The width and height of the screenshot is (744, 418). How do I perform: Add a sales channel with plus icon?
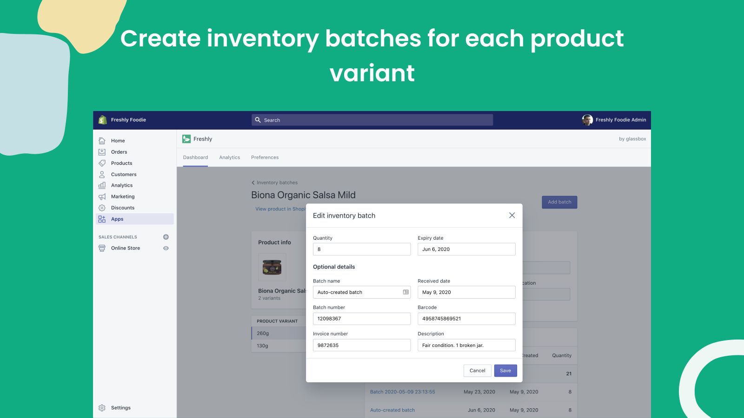[x=166, y=237]
